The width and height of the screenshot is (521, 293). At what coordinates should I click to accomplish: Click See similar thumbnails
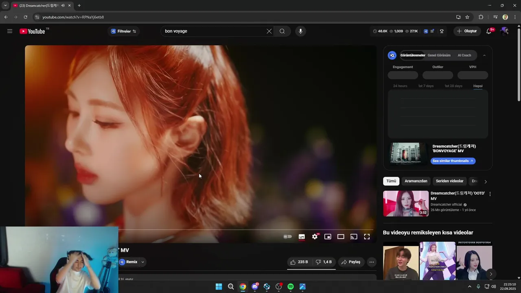[x=453, y=161]
